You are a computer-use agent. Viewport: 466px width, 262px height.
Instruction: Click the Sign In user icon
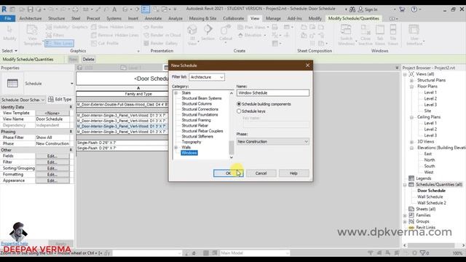click(x=360, y=9)
